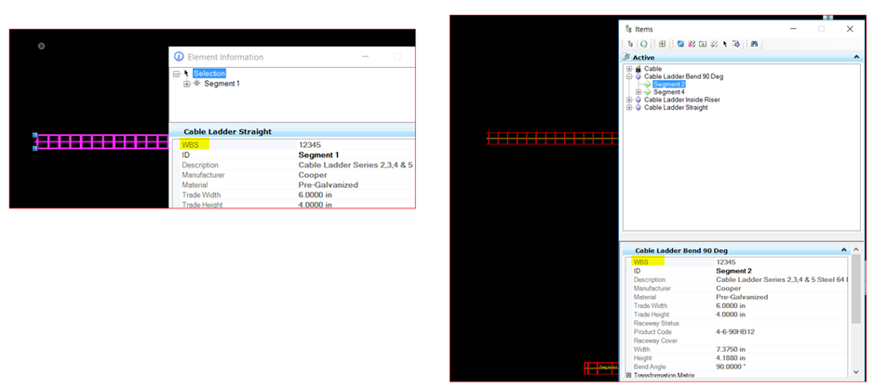Click the pink-highlighted elements icon in Items toolbar
Screen dimensions: 874x387
692,44
